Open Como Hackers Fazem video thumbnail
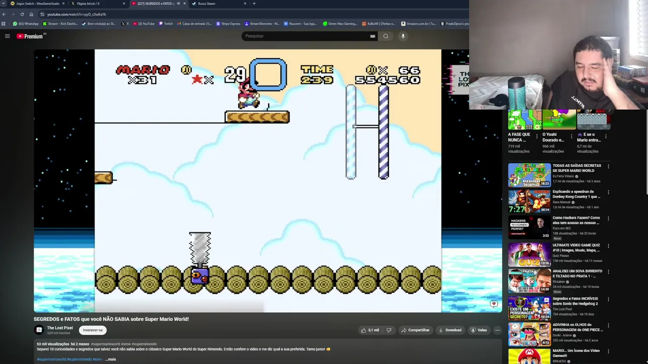Screen dimensions: 648x364 point(529,227)
